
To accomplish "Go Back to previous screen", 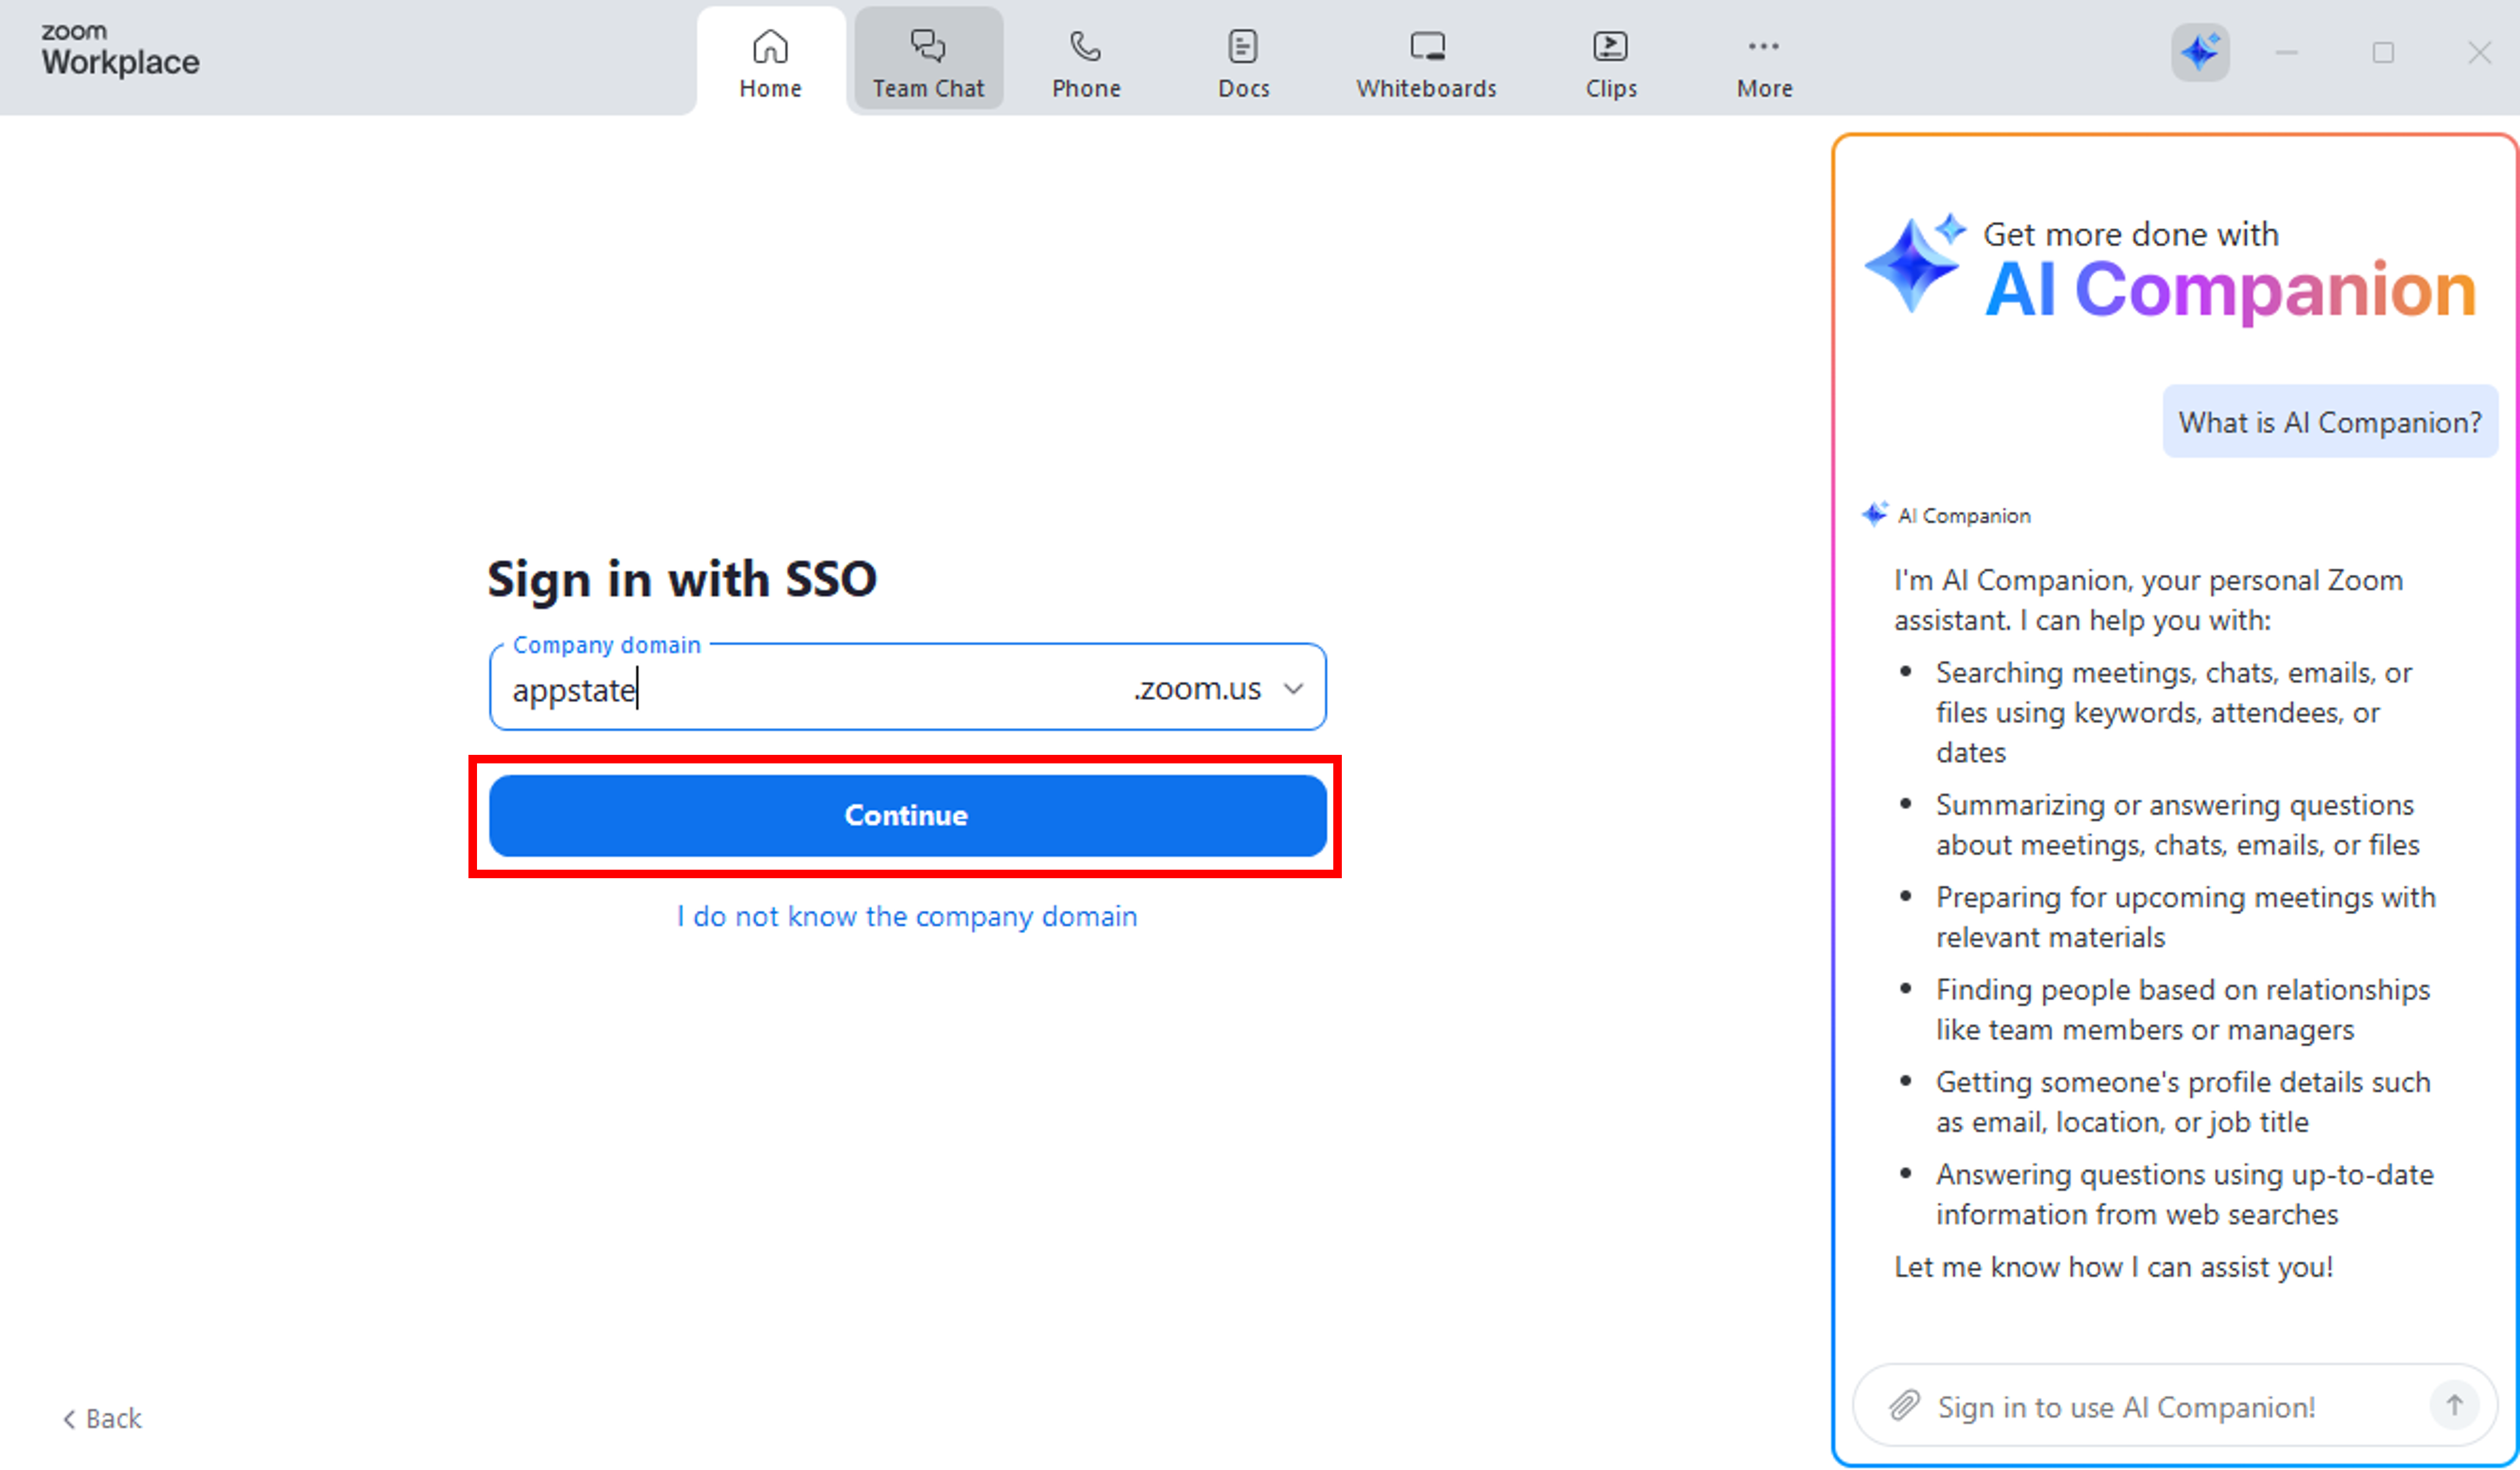I will (x=103, y=1417).
